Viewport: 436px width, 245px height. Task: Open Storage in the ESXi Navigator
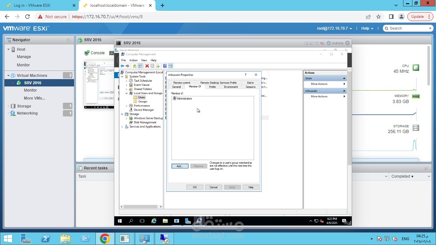point(24,106)
